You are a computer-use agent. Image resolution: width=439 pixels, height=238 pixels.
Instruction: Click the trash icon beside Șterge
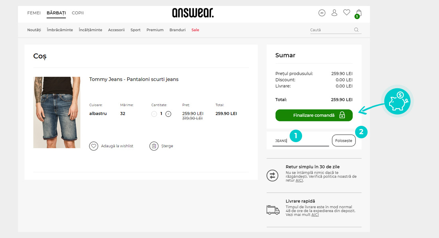click(x=154, y=146)
